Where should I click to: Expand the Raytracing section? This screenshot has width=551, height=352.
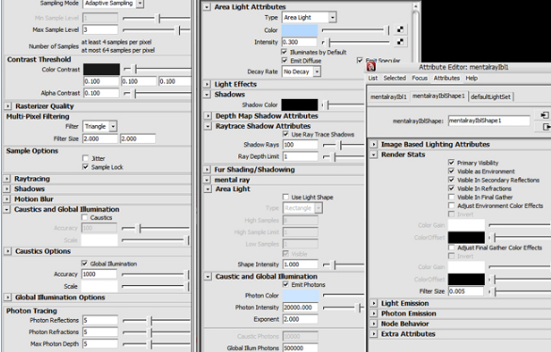point(7,179)
